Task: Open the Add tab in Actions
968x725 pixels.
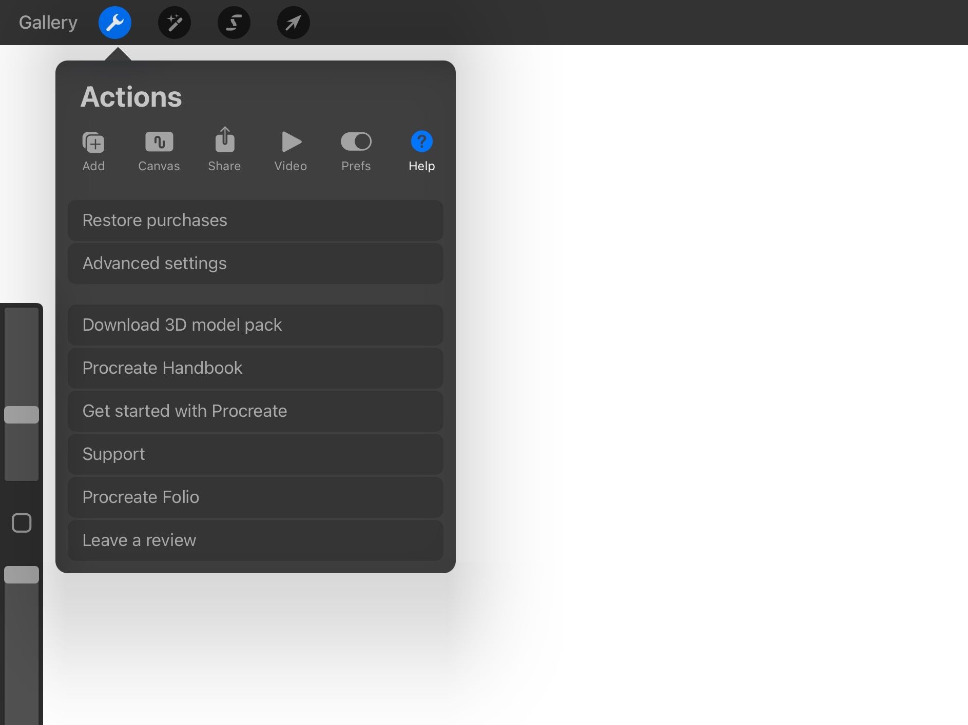Action: coord(93,150)
